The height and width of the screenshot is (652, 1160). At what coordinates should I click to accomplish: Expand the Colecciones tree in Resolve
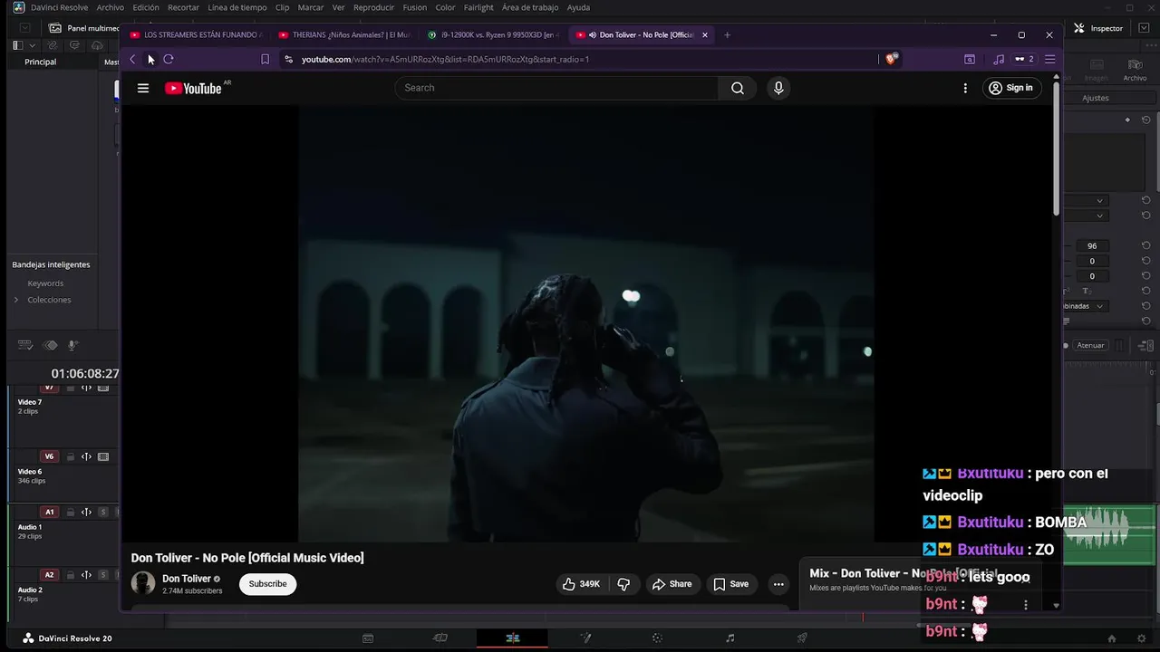coord(15,300)
